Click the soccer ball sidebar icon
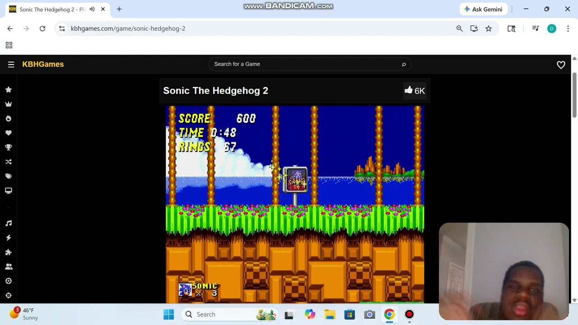578x325 pixels. tap(8, 281)
